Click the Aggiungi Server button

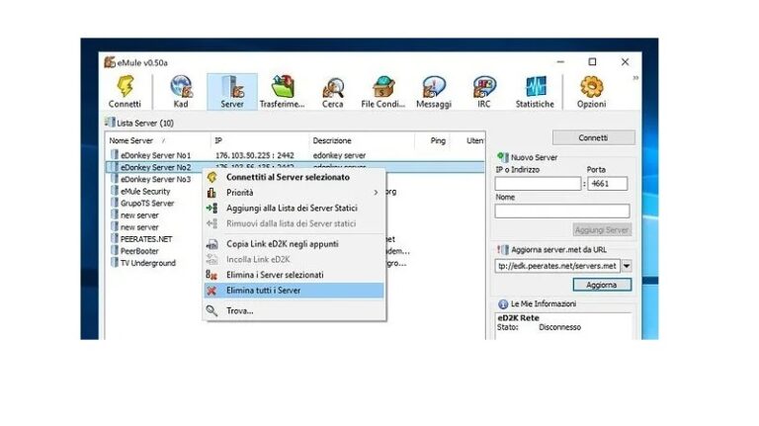(x=602, y=230)
